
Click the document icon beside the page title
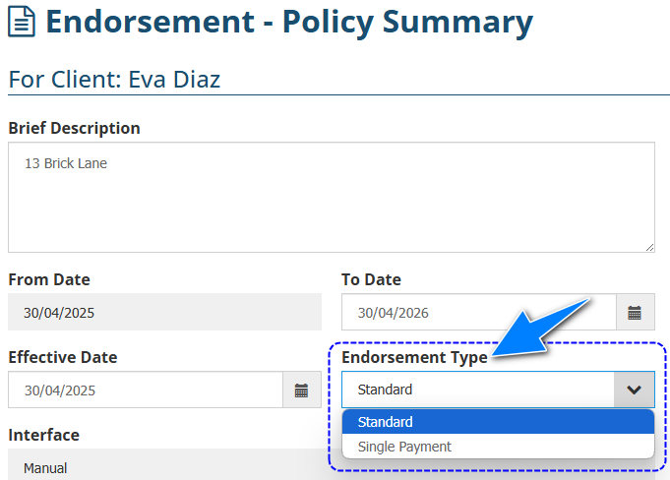click(x=22, y=22)
